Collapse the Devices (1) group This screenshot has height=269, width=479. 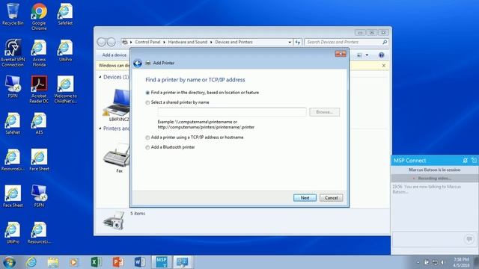pyautogui.click(x=100, y=77)
